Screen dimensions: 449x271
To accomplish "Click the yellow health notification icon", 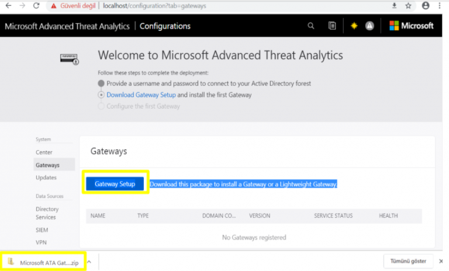I will coord(354,26).
